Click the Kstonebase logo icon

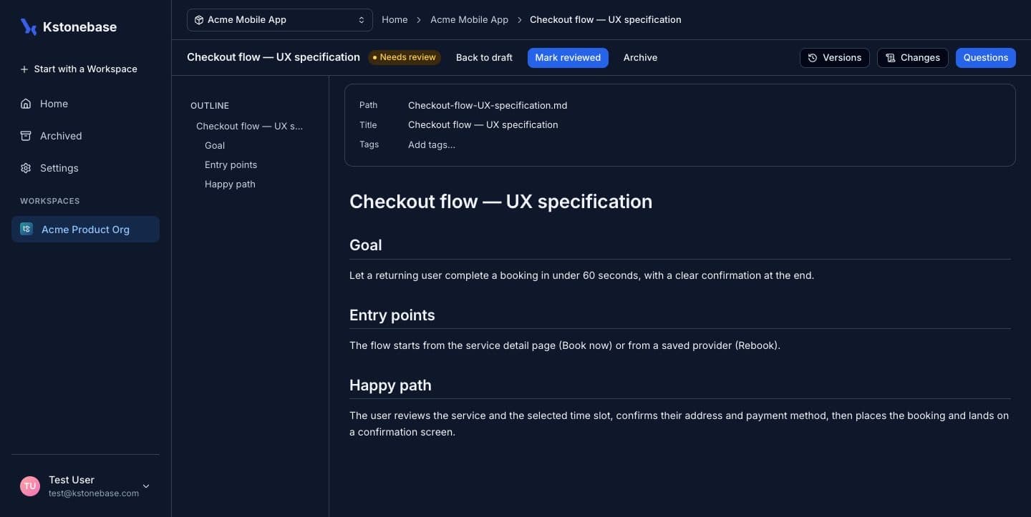coord(29,27)
